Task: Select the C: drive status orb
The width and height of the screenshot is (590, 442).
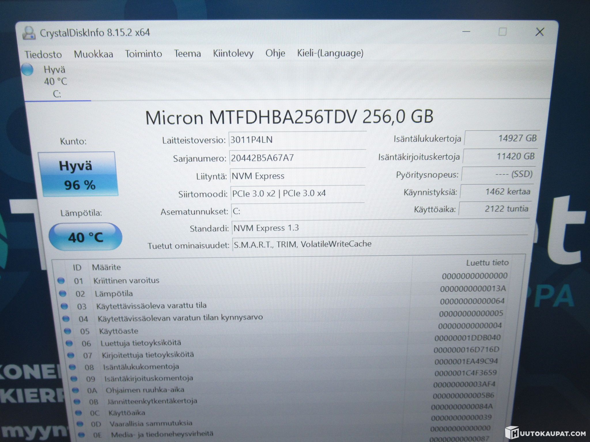Action: (27, 70)
